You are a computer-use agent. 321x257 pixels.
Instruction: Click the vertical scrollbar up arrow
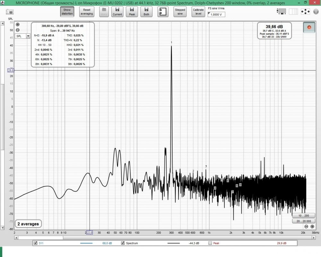[x=2, y=23]
